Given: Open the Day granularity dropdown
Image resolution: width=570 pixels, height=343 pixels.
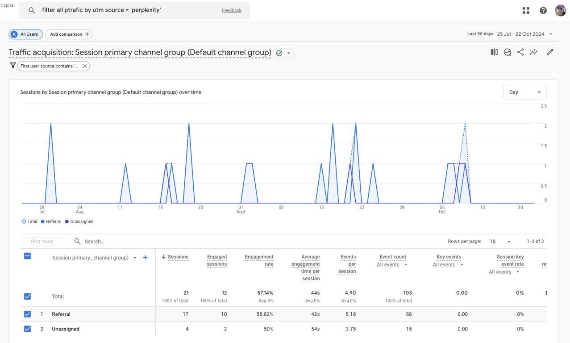Looking at the screenshot, I should (525, 92).
